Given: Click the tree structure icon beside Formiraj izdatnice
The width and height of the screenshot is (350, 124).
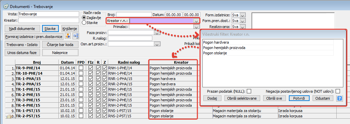Looking at the screenshot, I should 76,36.
